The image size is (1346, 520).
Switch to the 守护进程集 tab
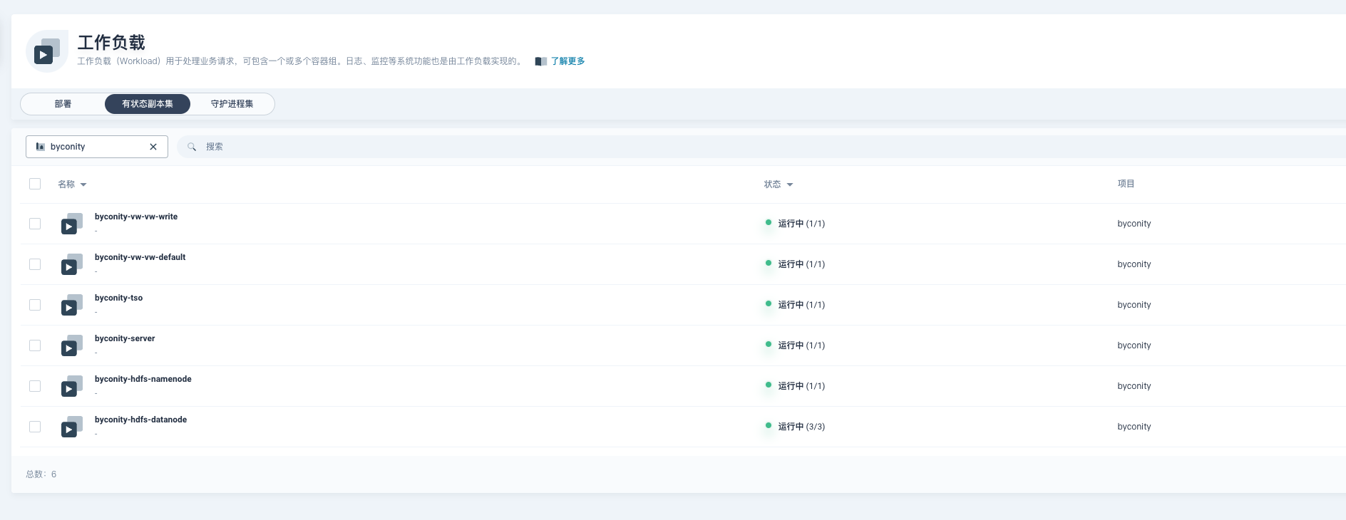coord(232,104)
